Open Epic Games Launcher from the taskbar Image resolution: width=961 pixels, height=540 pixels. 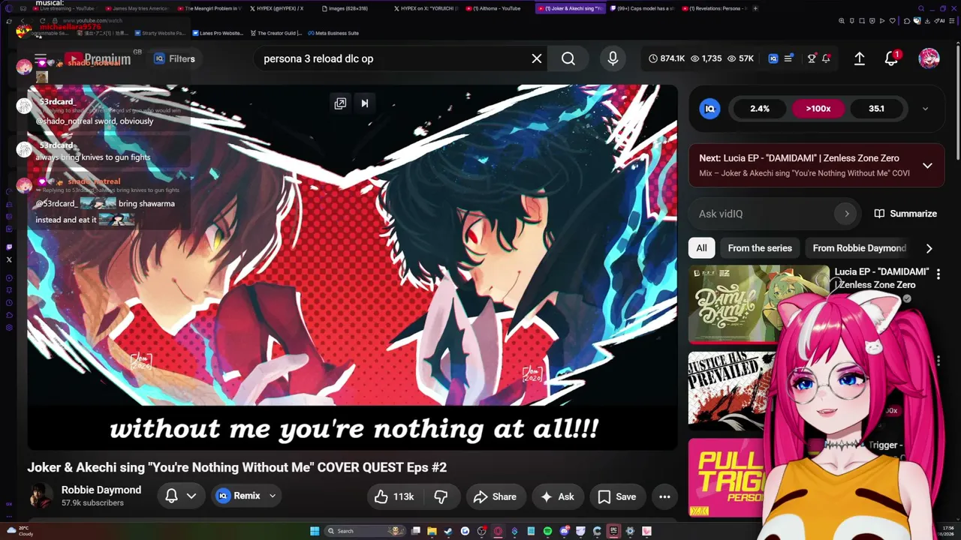[x=613, y=531]
